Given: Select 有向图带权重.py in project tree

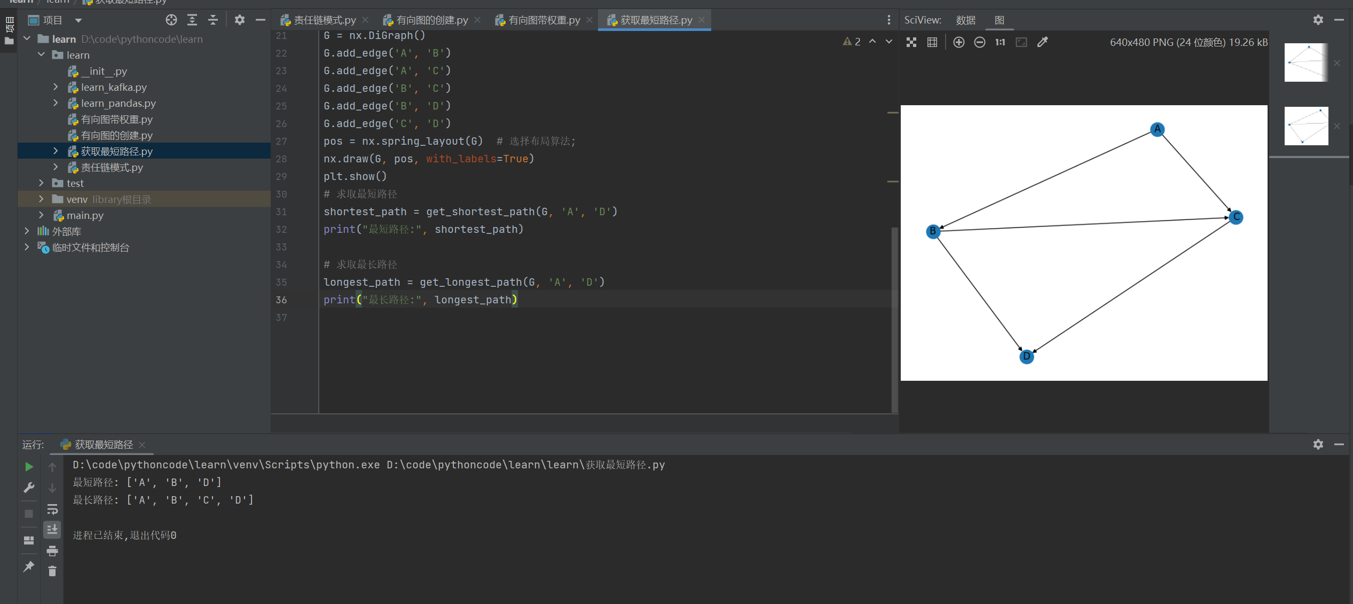Looking at the screenshot, I should 117,119.
